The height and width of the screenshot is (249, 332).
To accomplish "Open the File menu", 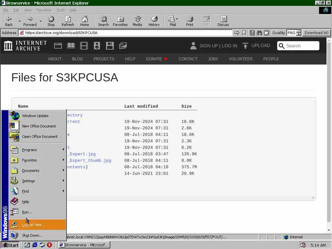I will [6, 10].
